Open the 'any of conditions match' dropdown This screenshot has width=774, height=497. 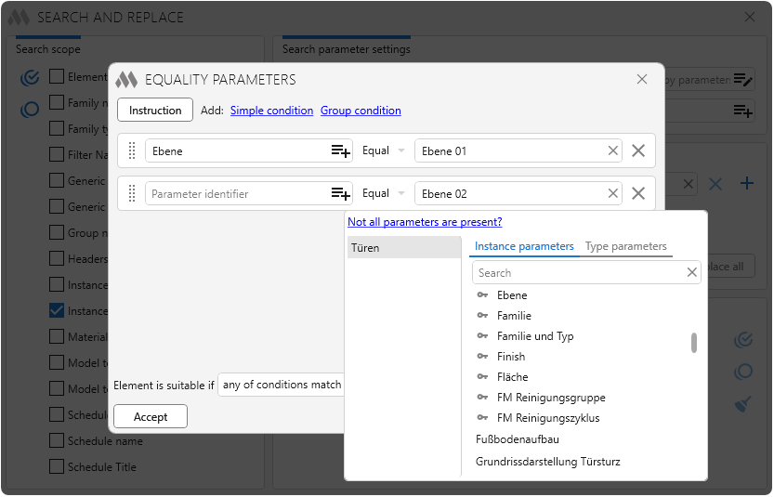pyautogui.click(x=281, y=385)
